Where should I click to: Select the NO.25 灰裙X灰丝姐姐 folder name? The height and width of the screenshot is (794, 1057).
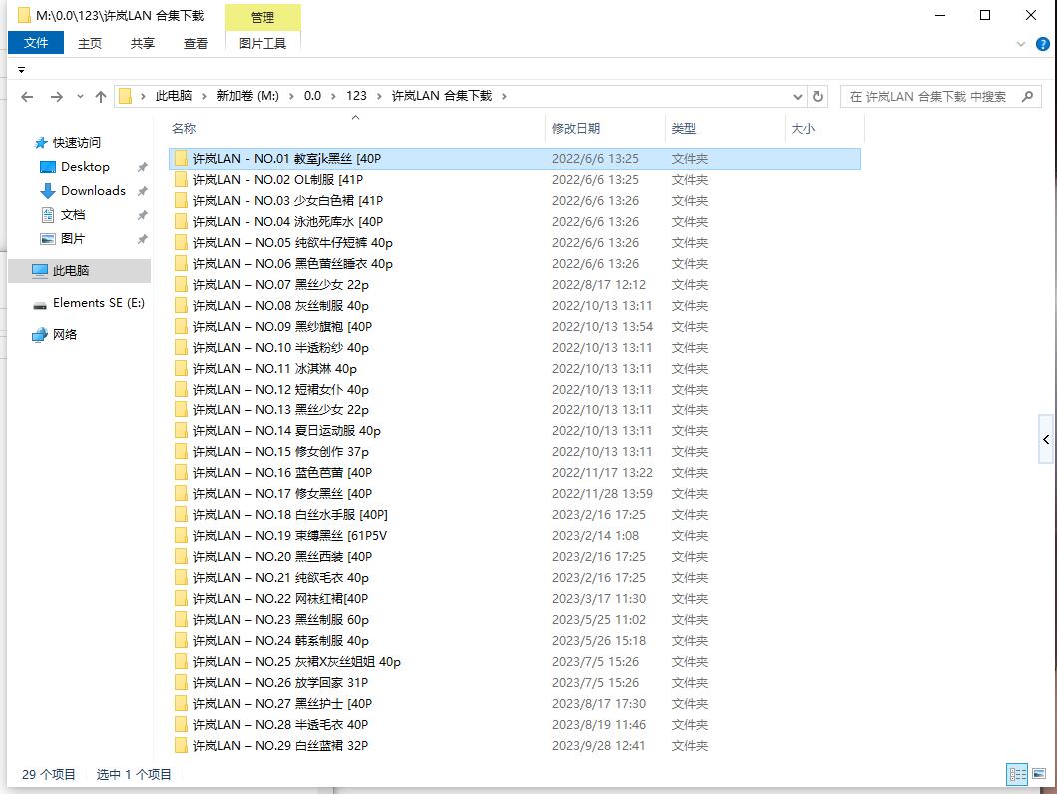click(x=296, y=662)
